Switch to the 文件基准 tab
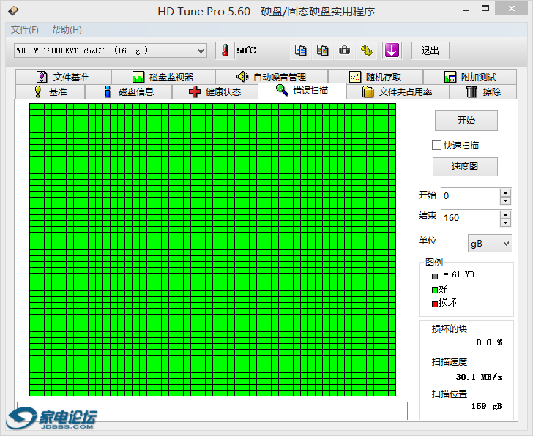 [x=63, y=77]
